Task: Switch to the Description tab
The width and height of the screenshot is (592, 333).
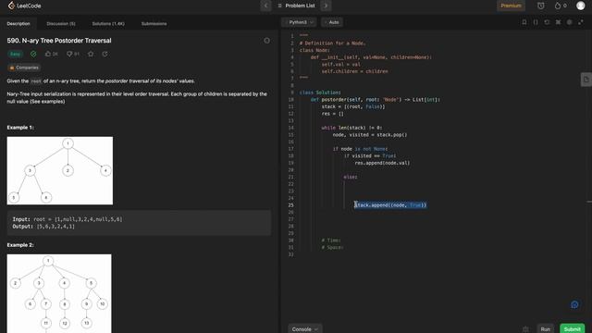Action: click(x=18, y=23)
